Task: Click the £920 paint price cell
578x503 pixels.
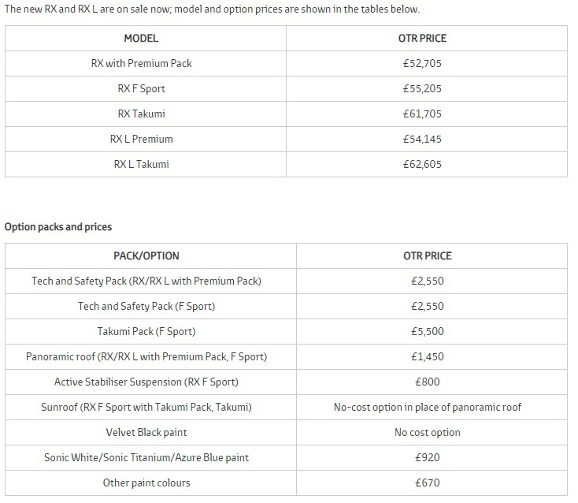Action: 427,457
